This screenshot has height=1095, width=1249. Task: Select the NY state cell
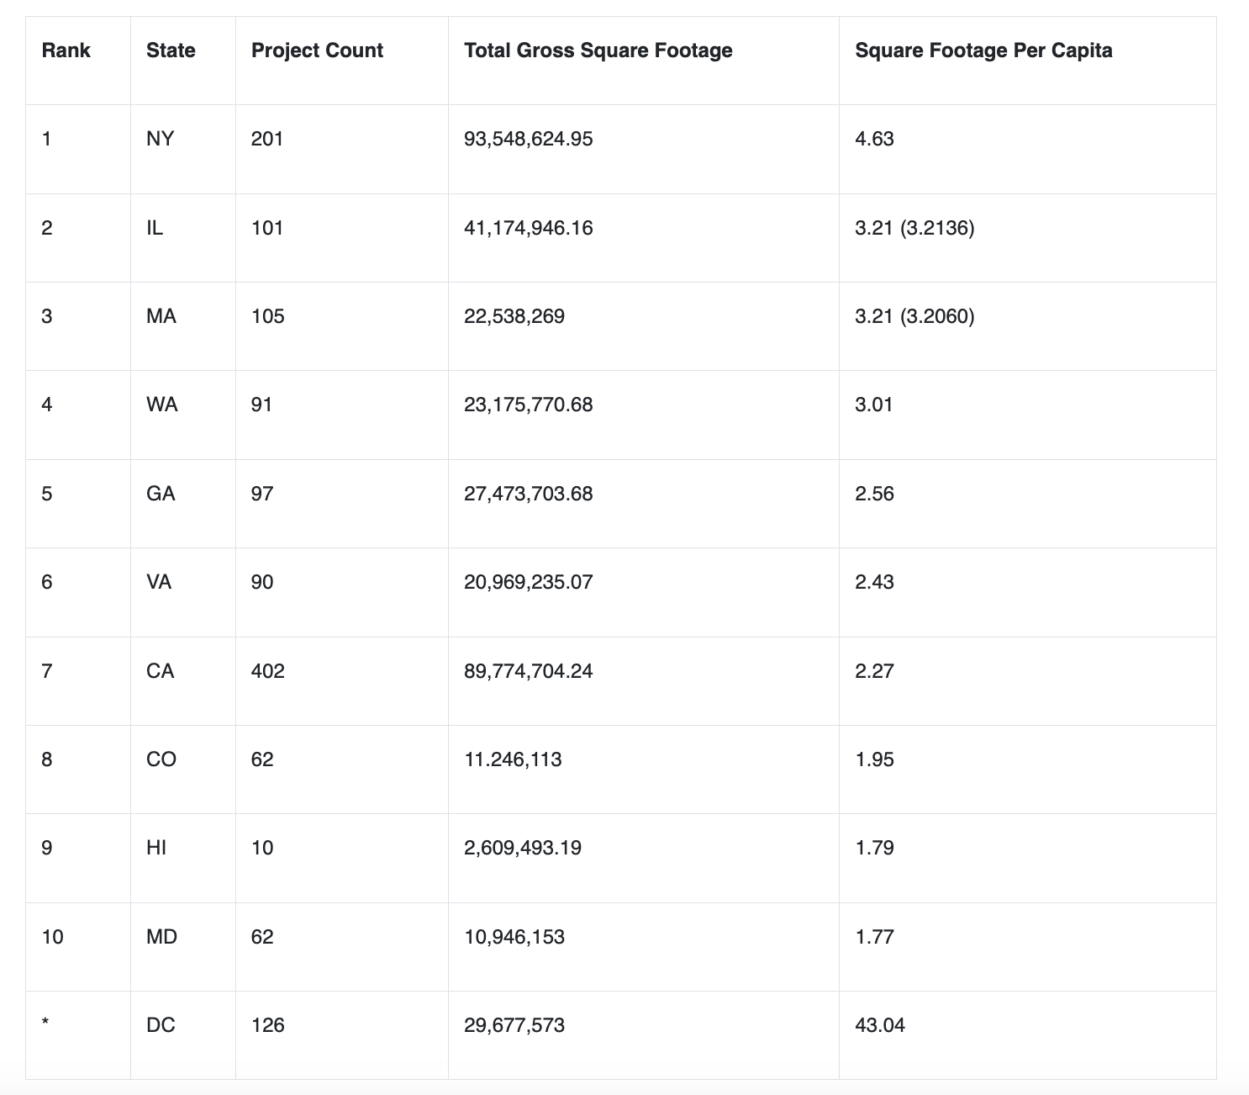[160, 139]
